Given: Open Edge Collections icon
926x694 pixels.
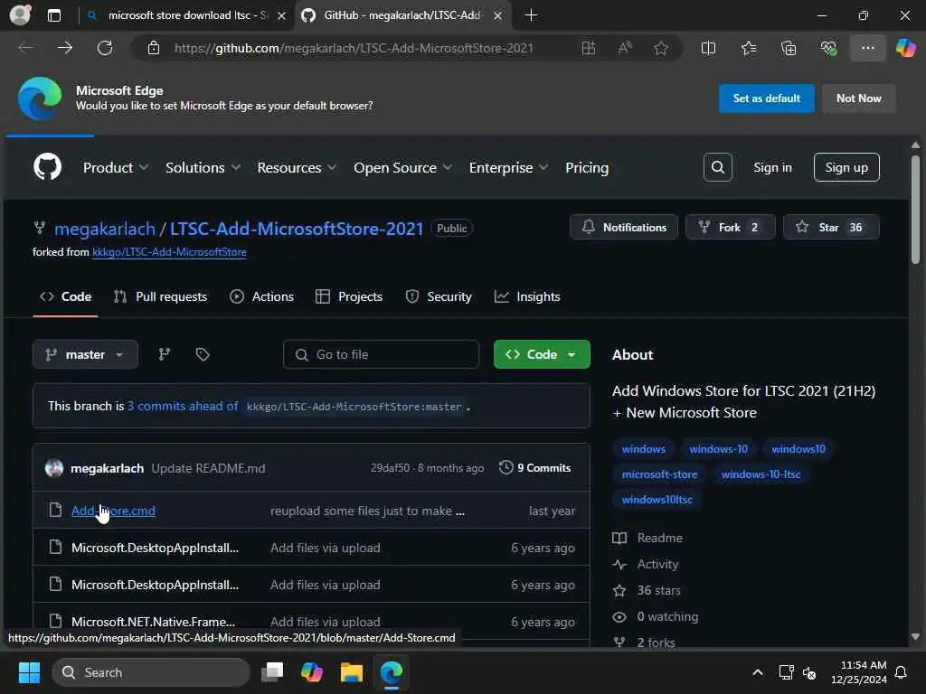Looking at the screenshot, I should (789, 48).
